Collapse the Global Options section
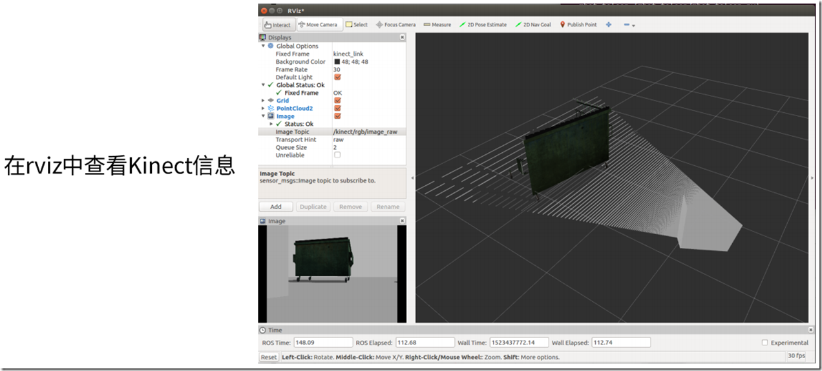Screen dimensions: 822x371 click(x=263, y=46)
